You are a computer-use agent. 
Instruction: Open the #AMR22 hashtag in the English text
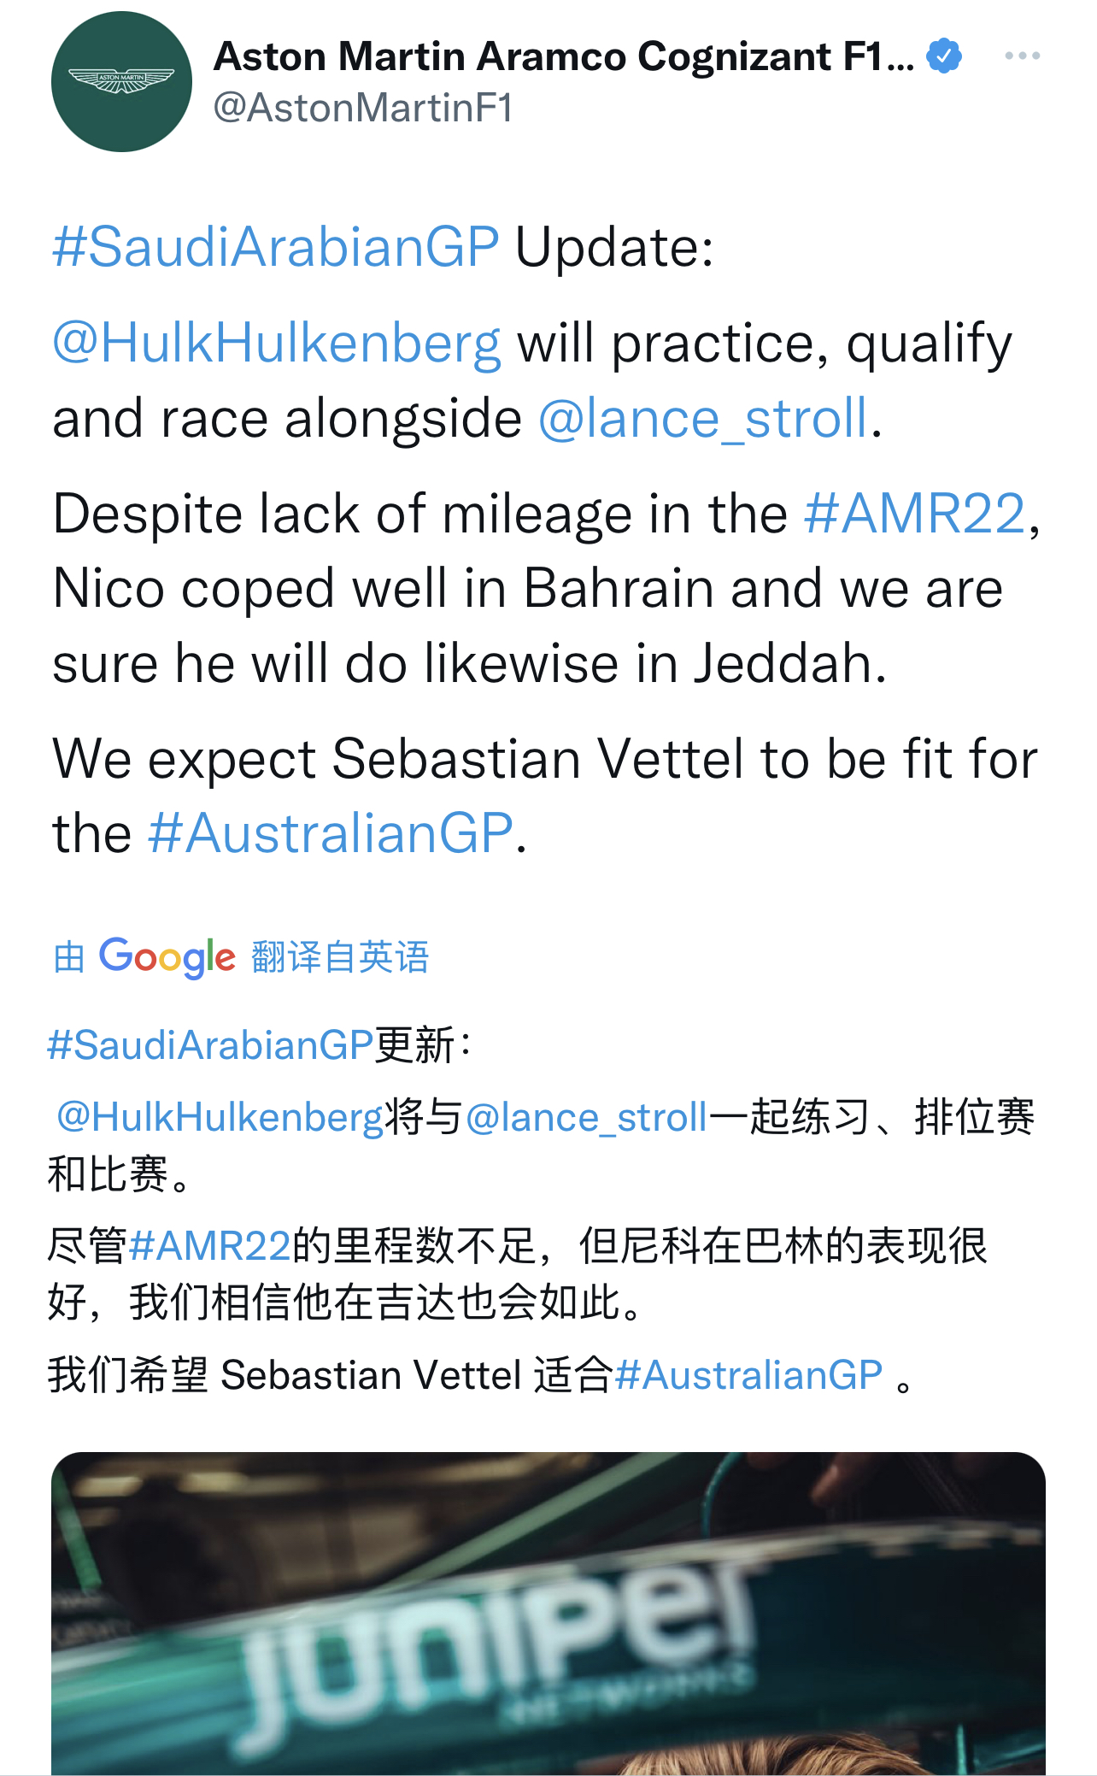(x=913, y=515)
